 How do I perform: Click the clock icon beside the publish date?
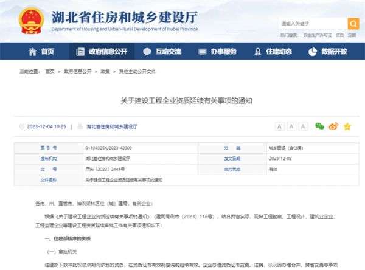click(22, 126)
